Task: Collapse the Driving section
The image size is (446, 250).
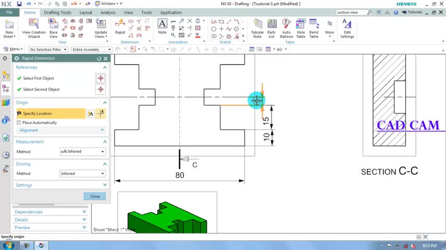Action: click(x=105, y=164)
